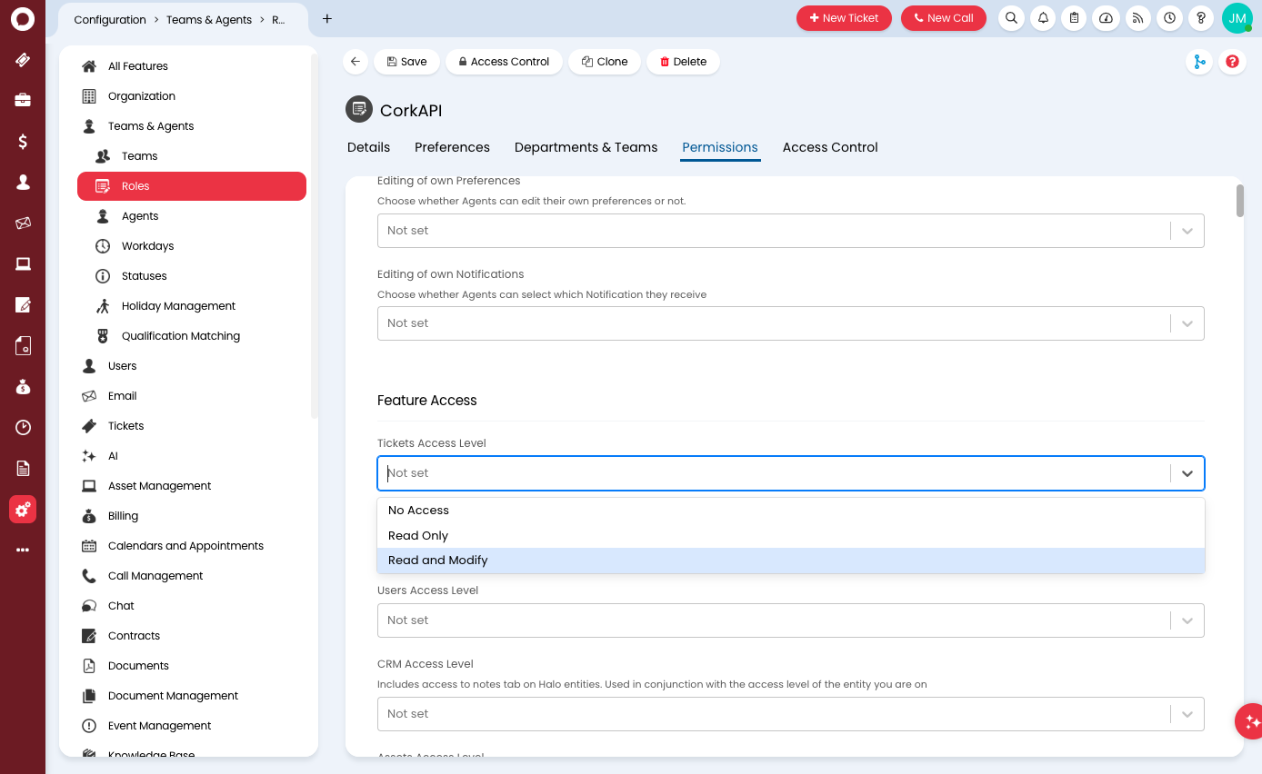The height and width of the screenshot is (774, 1262).
Task: Choose Read and Modify option
Action: pos(791,561)
